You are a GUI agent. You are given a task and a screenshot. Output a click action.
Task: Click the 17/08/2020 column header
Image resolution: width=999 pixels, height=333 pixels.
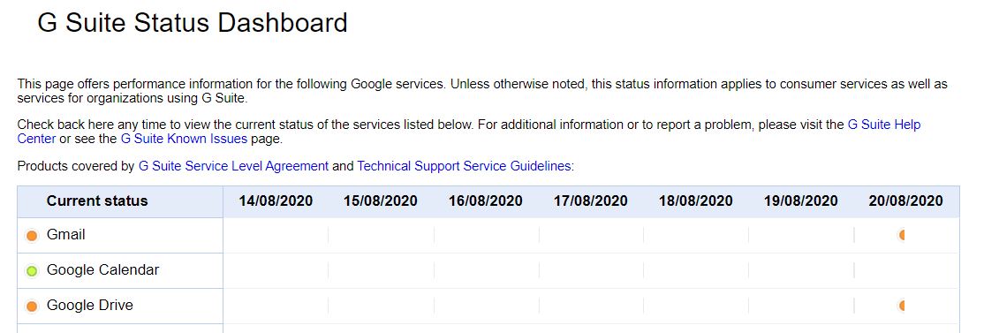click(x=591, y=201)
